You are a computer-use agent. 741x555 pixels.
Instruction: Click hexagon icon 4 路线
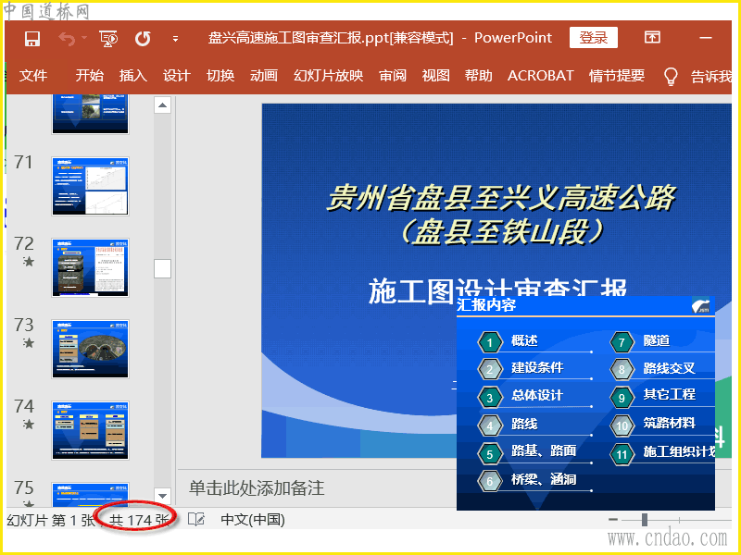[x=490, y=426]
